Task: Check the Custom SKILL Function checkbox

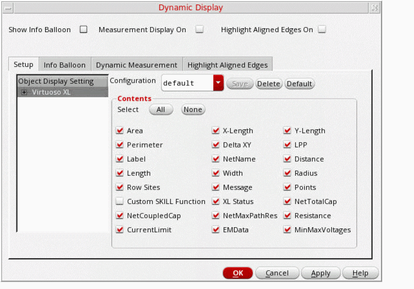Action: pyautogui.click(x=120, y=201)
